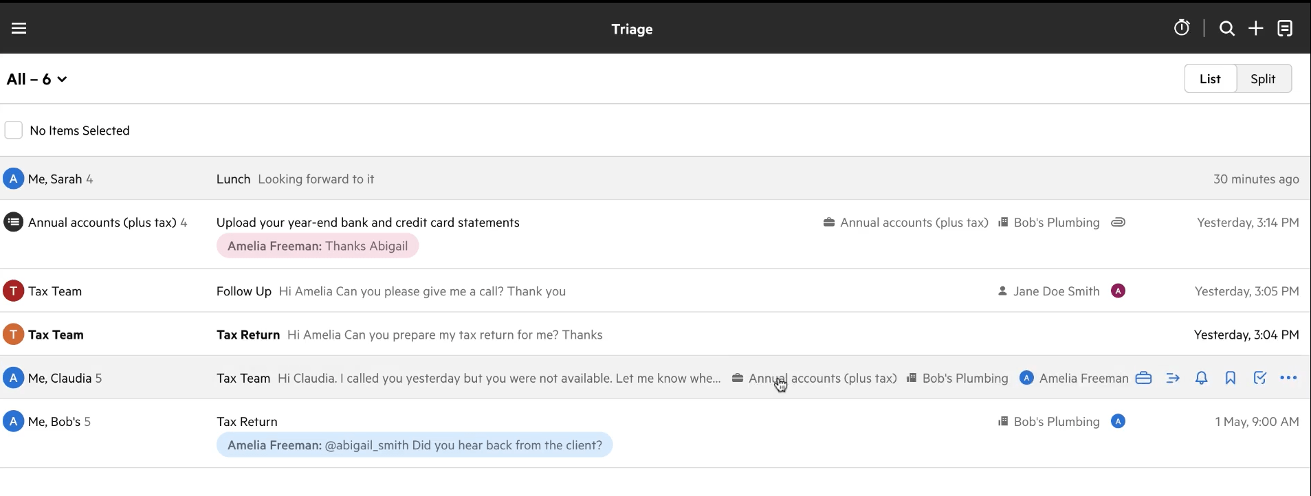Click the 30 minutes ago timestamp
The image size is (1311, 496).
[x=1256, y=179]
